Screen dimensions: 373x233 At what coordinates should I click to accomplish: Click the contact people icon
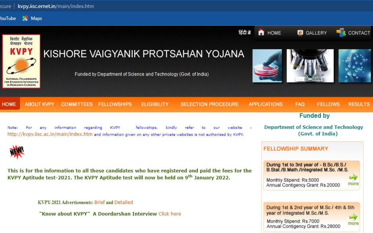[341, 33]
